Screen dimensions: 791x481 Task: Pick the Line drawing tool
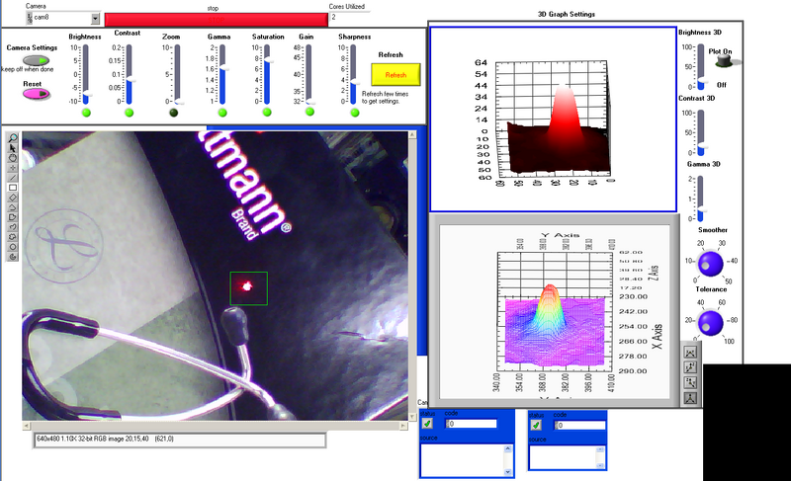click(13, 178)
